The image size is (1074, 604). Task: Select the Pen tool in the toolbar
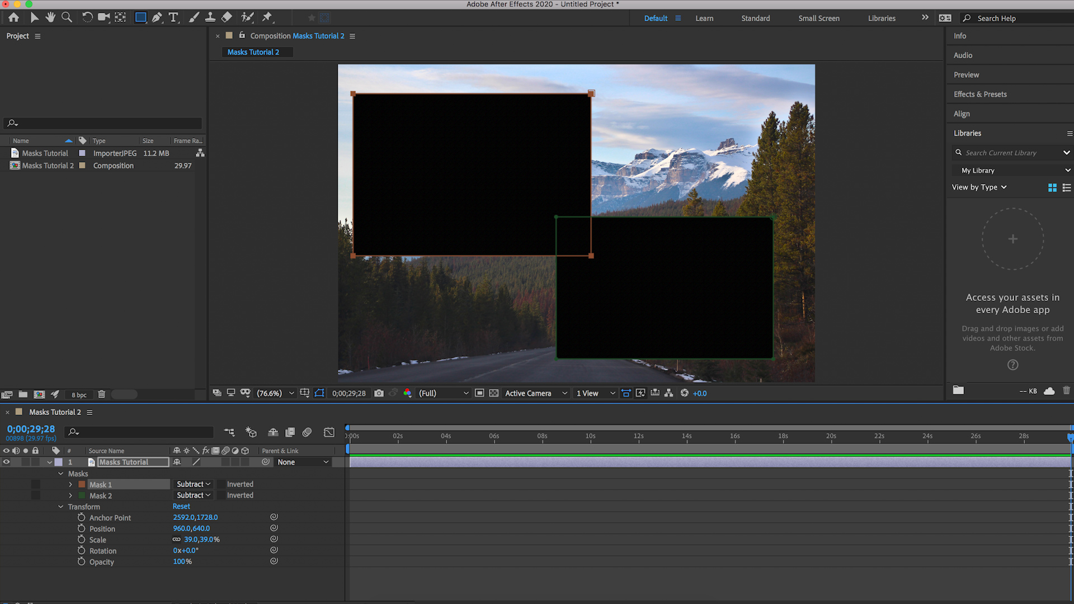pyautogui.click(x=157, y=17)
